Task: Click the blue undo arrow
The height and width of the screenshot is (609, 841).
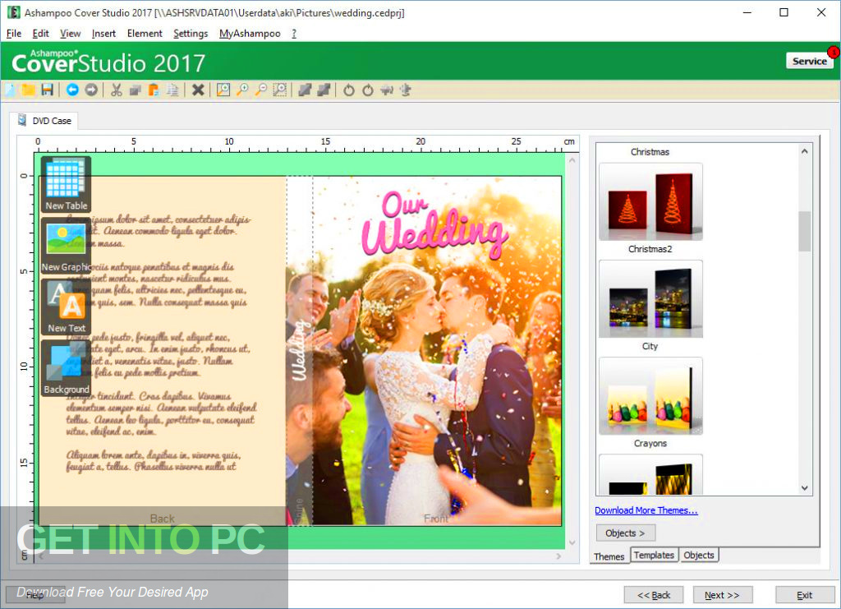Action: [x=72, y=90]
